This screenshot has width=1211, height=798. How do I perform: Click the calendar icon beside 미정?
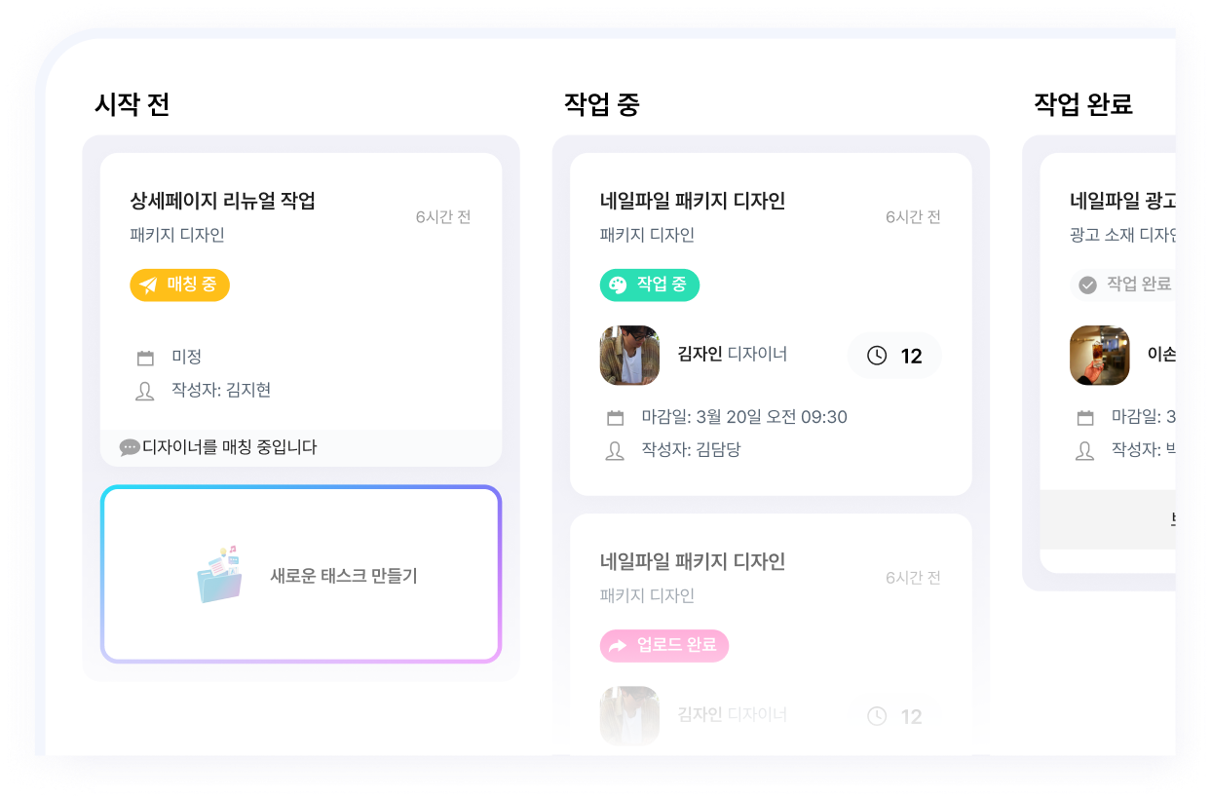coord(144,358)
